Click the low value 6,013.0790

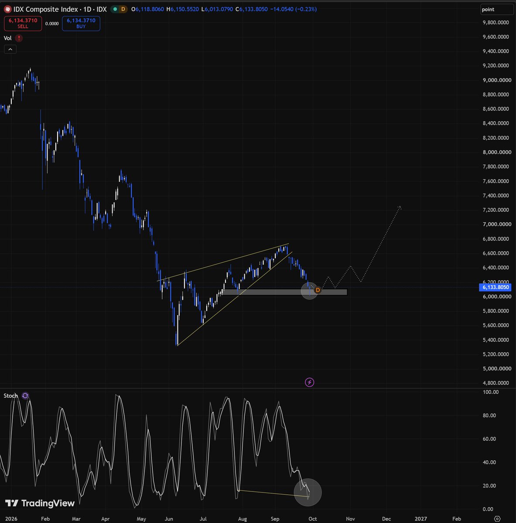pyautogui.click(x=219, y=9)
